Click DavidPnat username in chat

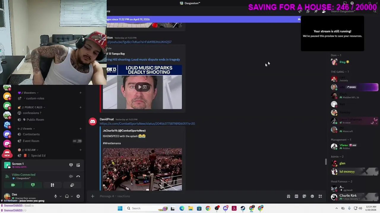pos(107,119)
